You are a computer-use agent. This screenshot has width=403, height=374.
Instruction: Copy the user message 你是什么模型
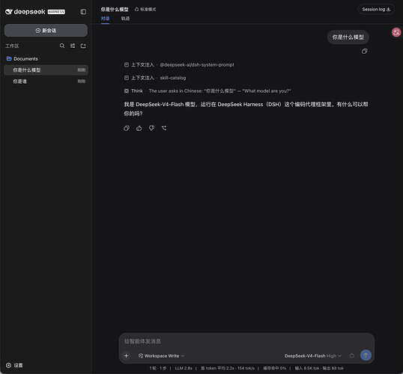[364, 52]
